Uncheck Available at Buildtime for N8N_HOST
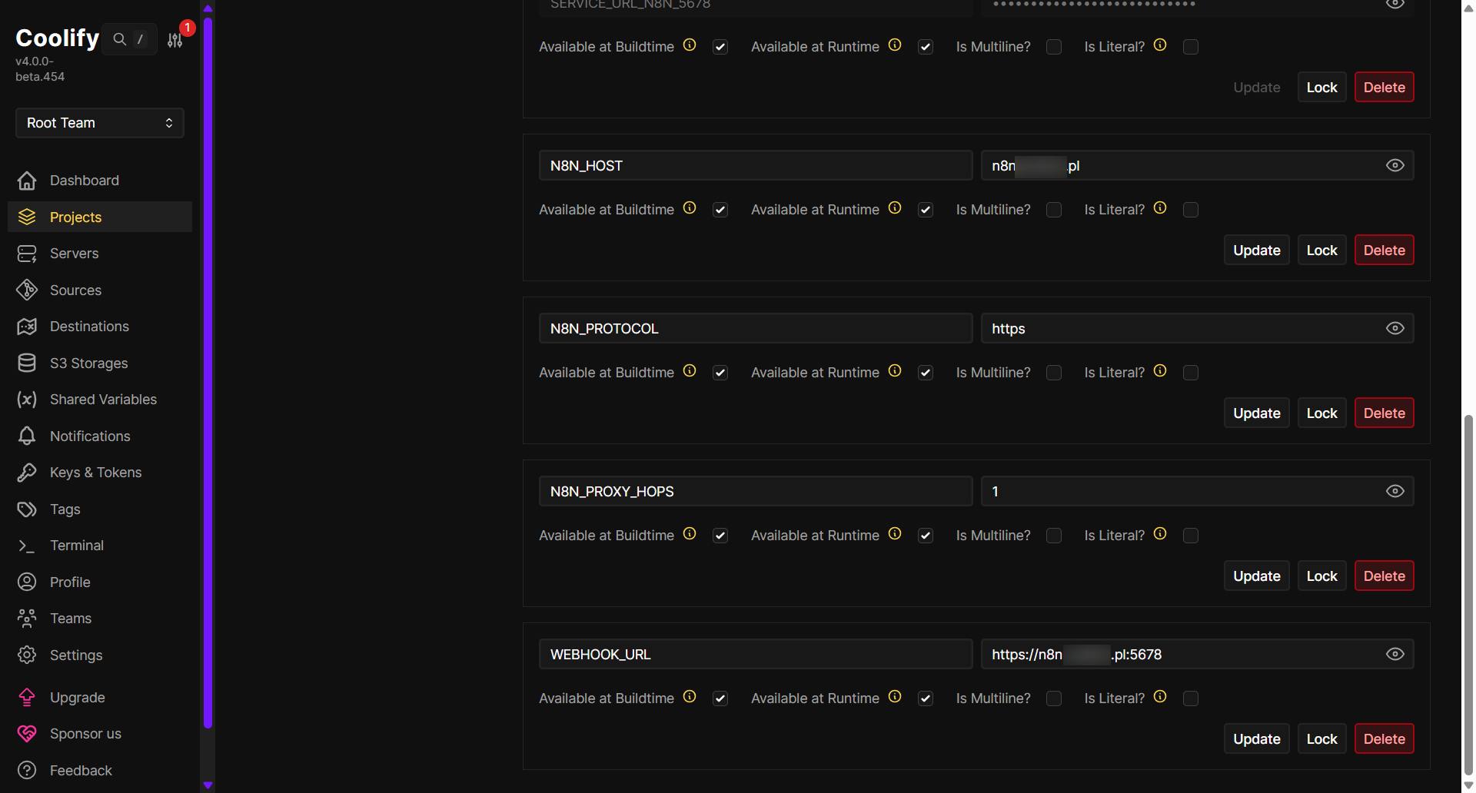The height and width of the screenshot is (793, 1476). [720, 210]
